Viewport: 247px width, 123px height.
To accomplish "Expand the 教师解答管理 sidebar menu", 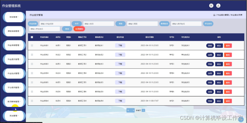I will point(14,102).
